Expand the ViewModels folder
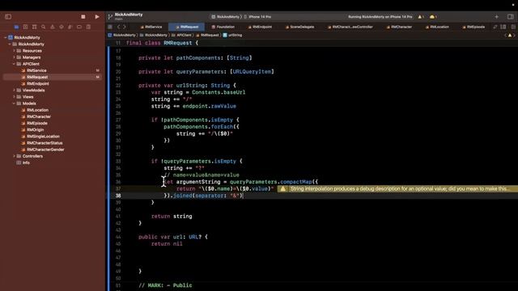 point(15,90)
